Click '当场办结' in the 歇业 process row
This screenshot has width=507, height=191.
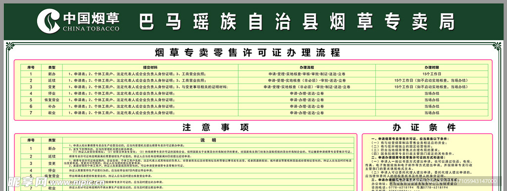pos(432,113)
